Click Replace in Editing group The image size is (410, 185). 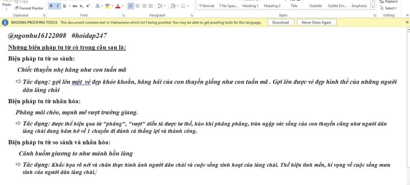(x=389, y=2)
